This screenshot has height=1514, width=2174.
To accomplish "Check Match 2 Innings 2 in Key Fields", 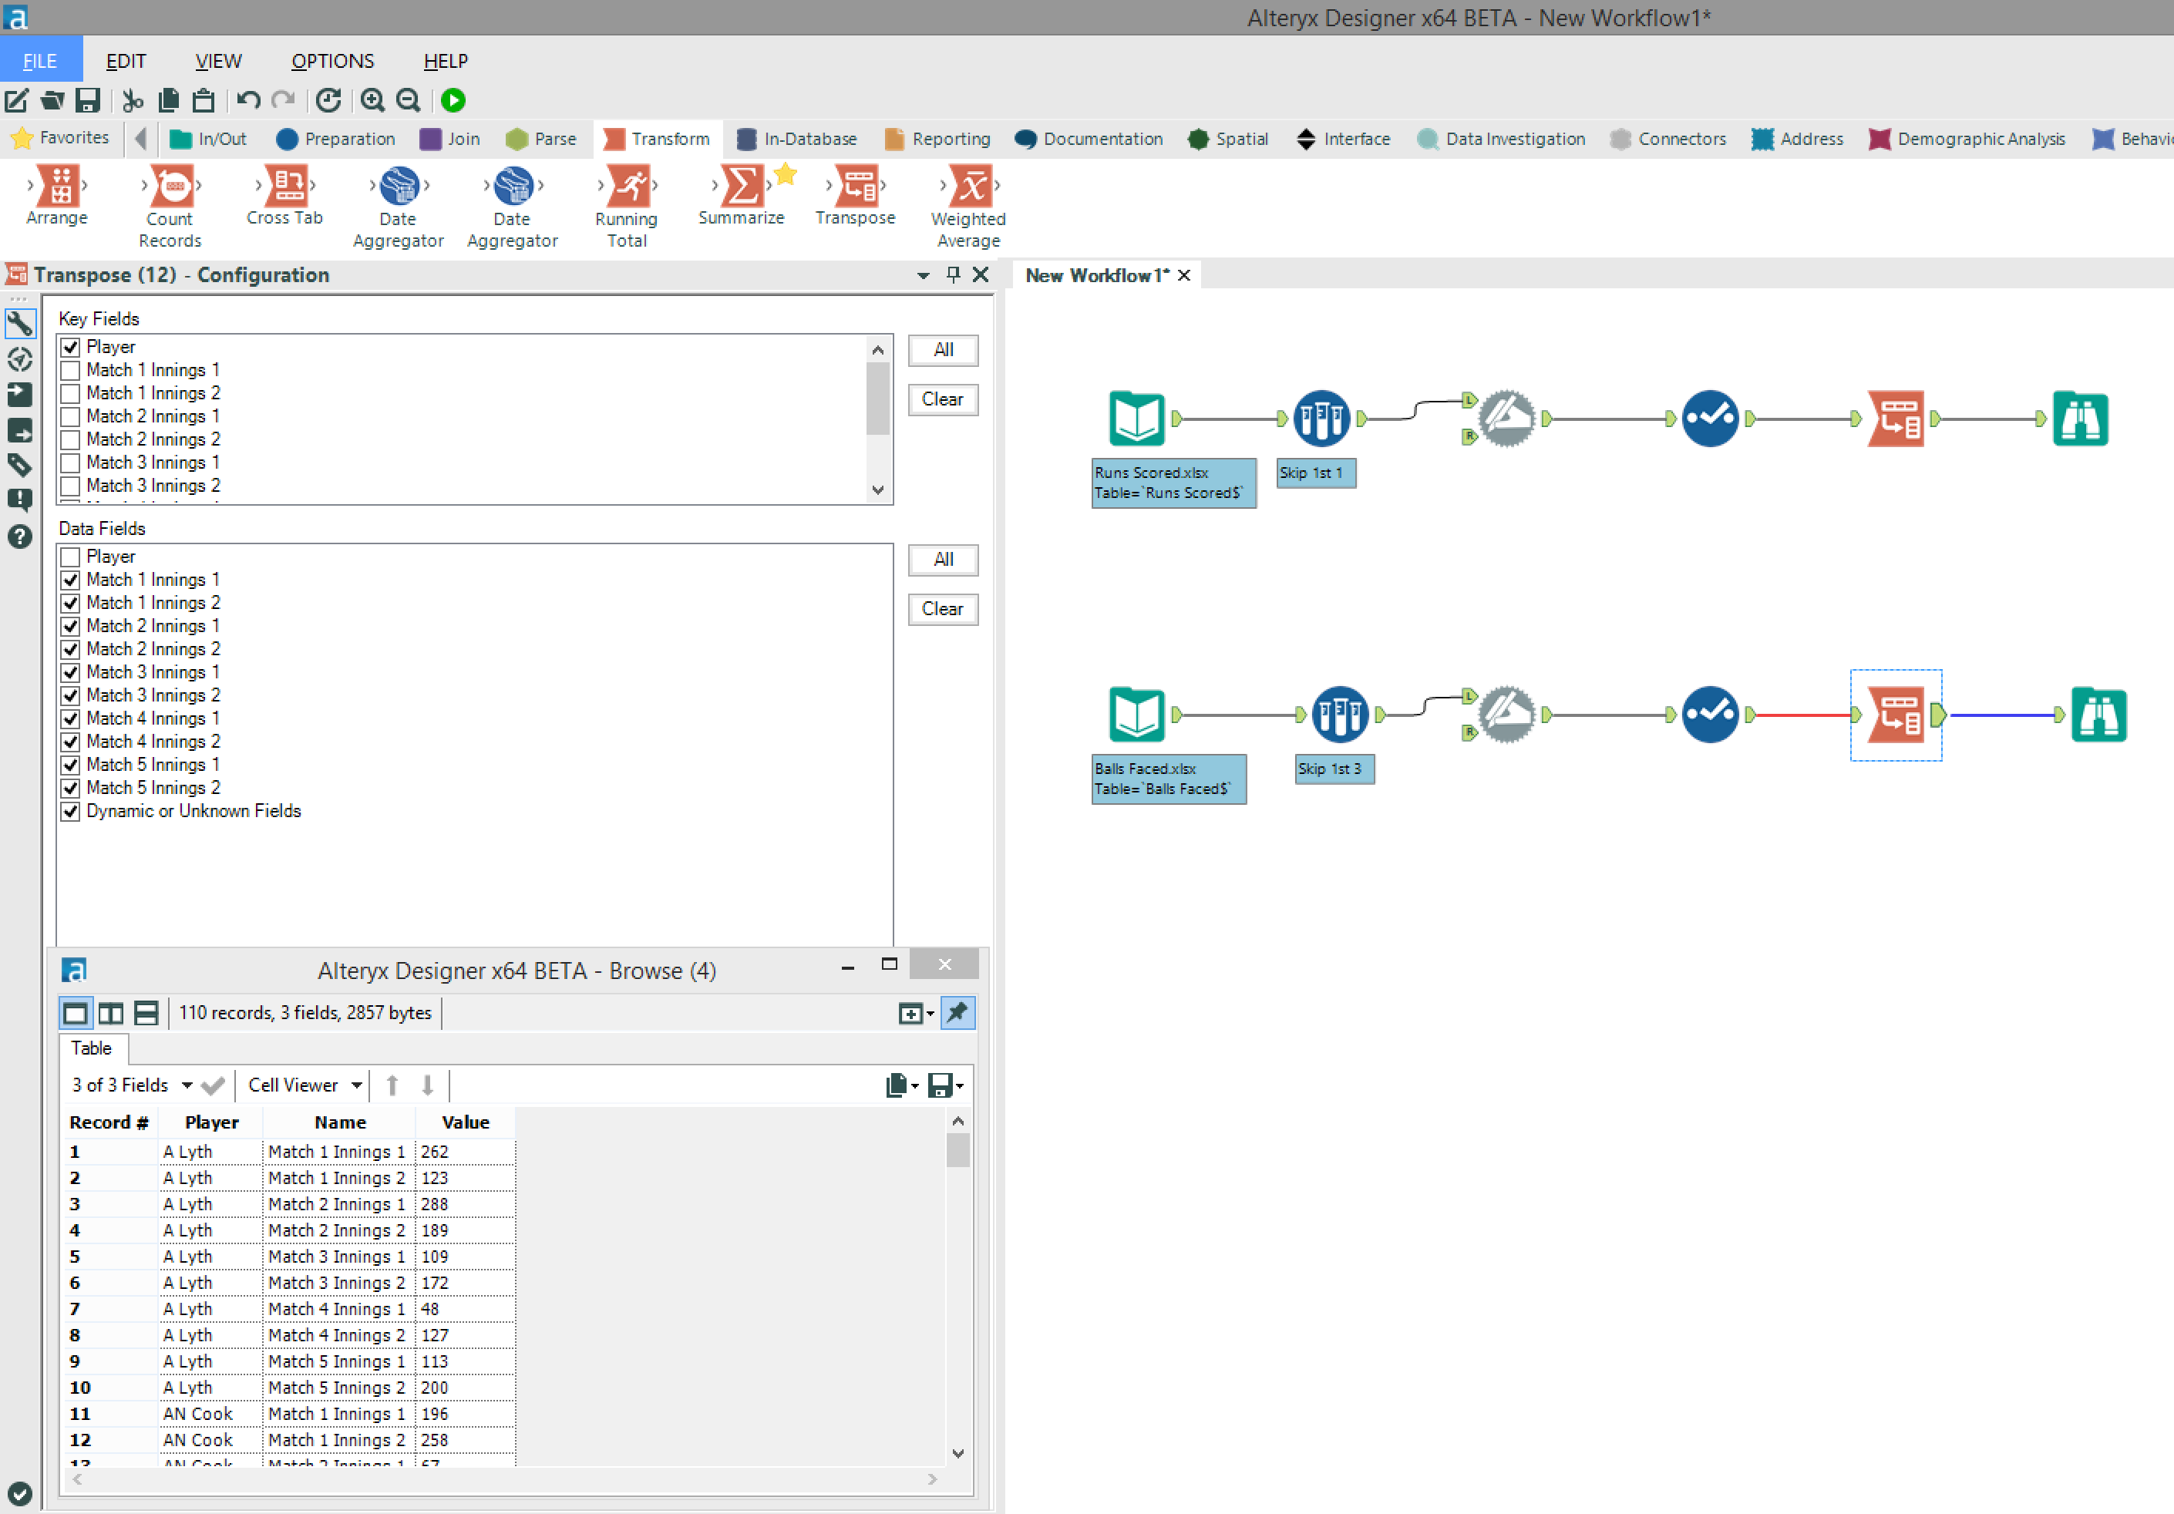I will click(70, 439).
